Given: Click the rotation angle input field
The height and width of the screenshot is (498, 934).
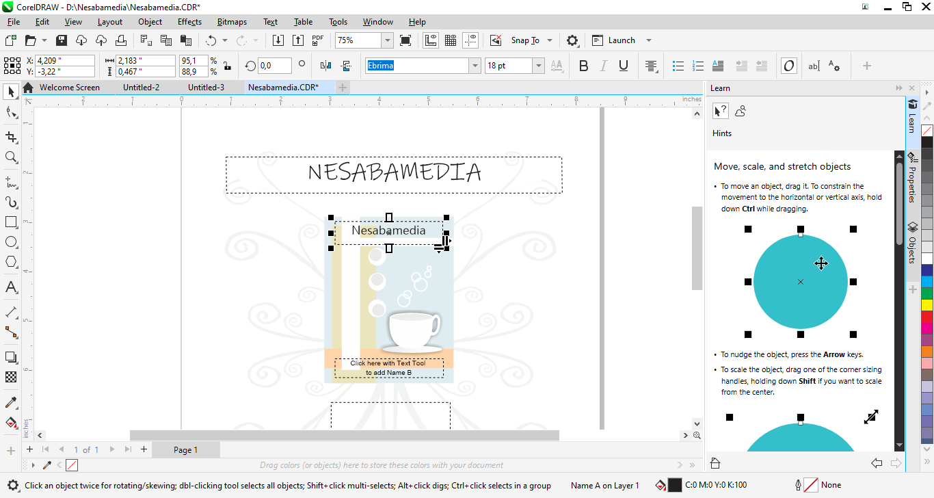Looking at the screenshot, I should (275, 66).
